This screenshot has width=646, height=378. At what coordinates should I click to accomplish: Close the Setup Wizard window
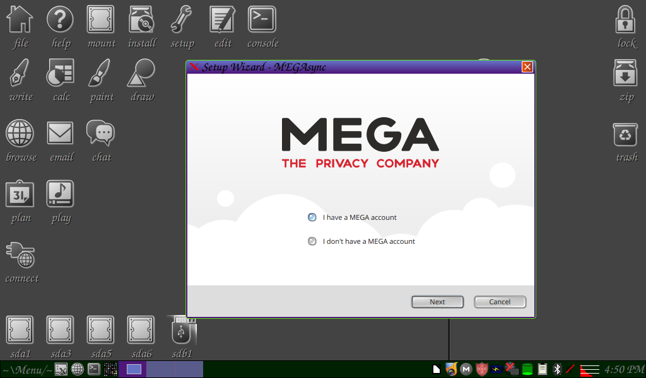pyautogui.click(x=527, y=67)
